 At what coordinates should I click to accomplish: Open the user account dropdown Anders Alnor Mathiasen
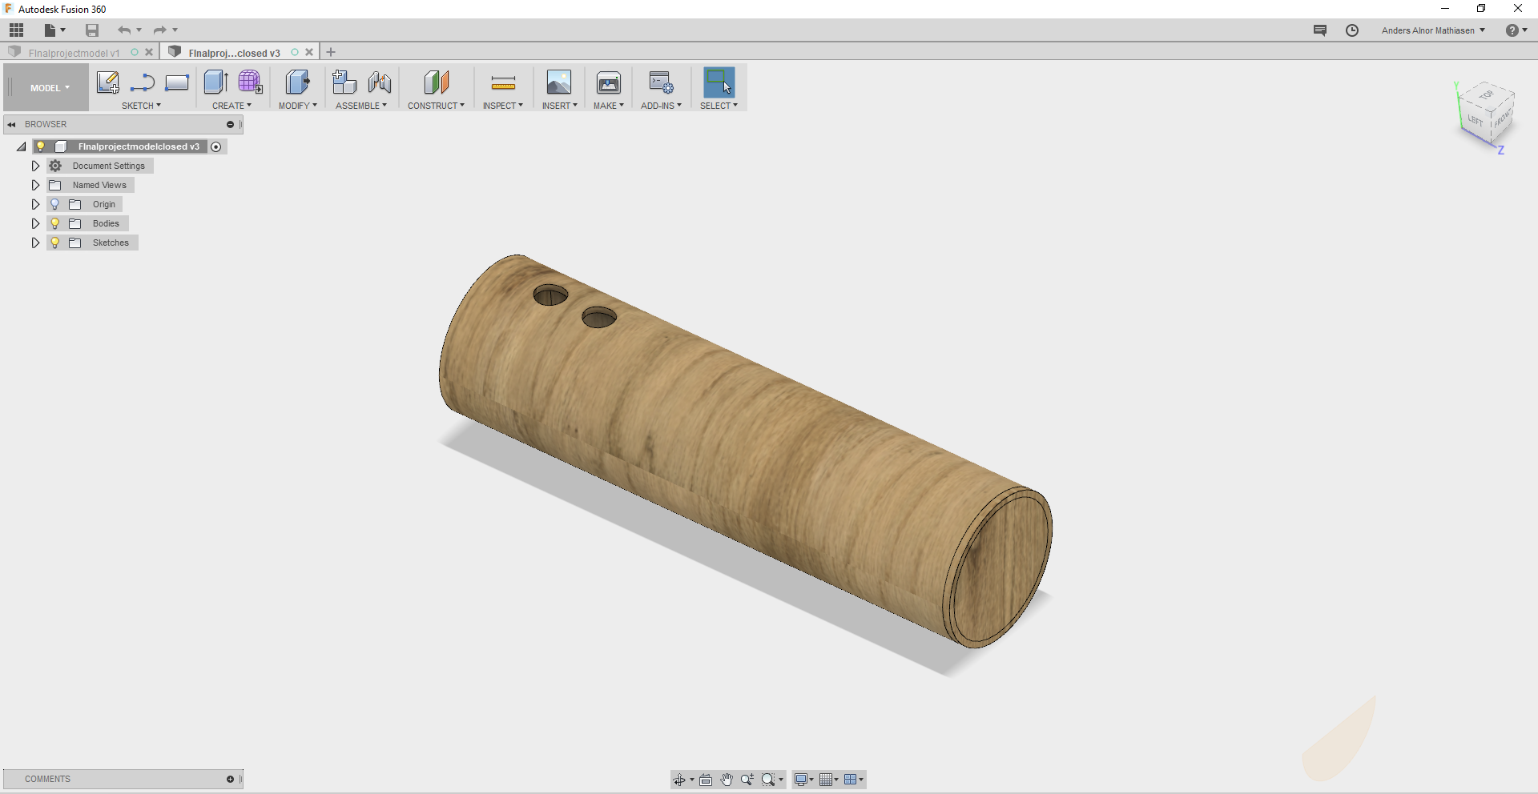pyautogui.click(x=1433, y=30)
